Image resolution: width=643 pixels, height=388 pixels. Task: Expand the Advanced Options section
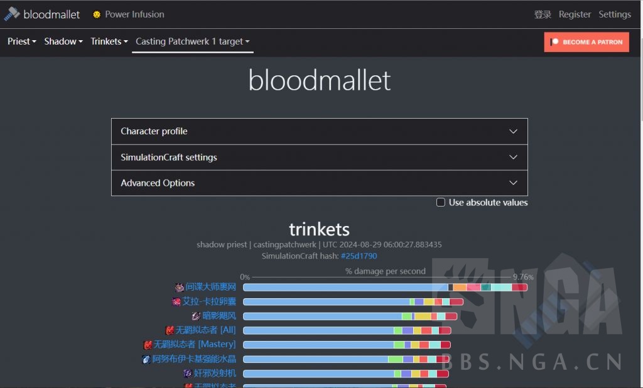(x=319, y=183)
